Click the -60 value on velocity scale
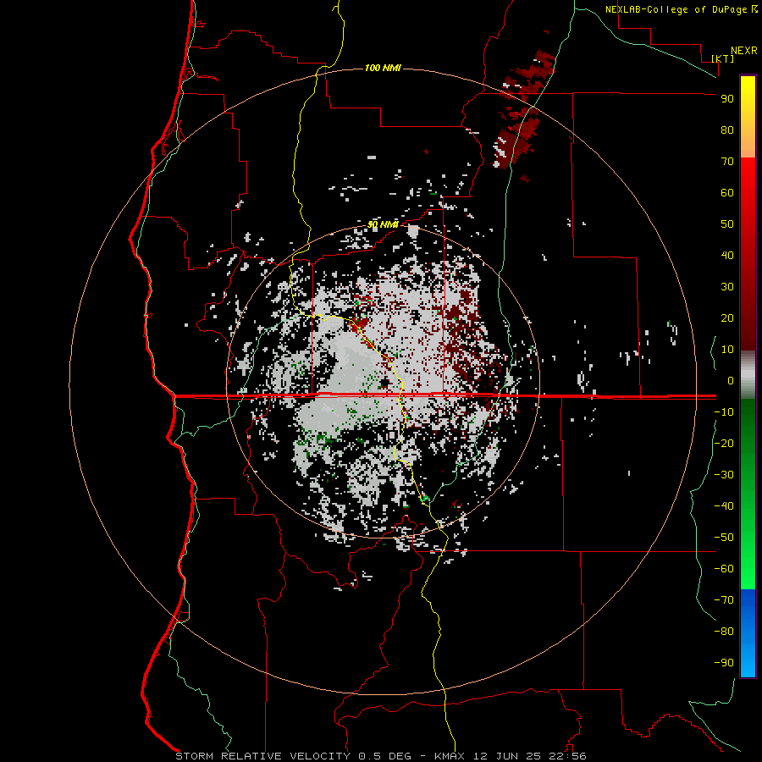 pyautogui.click(x=724, y=569)
